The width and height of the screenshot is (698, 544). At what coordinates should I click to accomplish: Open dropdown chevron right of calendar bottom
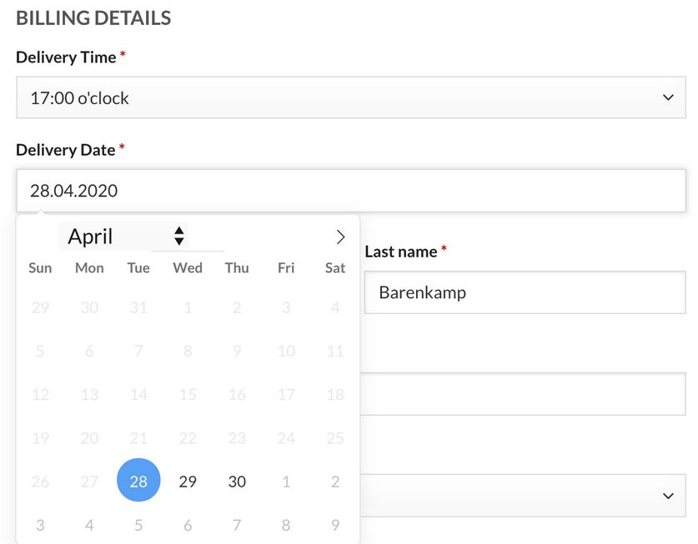[x=668, y=496]
